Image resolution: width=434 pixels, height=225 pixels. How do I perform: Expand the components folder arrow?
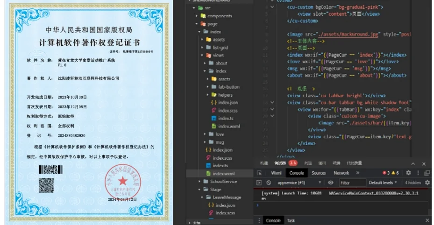[x=197, y=16]
